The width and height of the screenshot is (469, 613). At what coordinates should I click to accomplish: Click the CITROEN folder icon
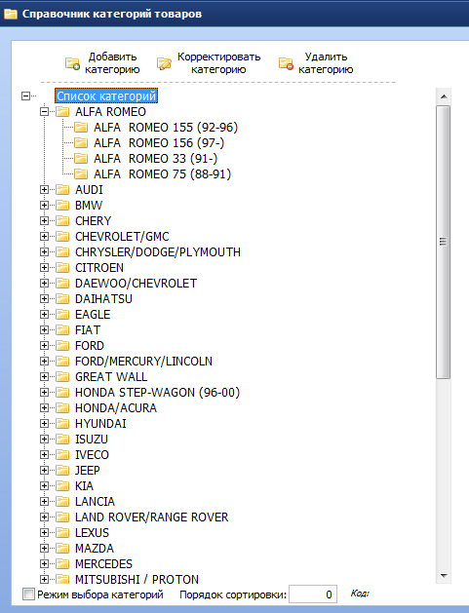point(62,268)
